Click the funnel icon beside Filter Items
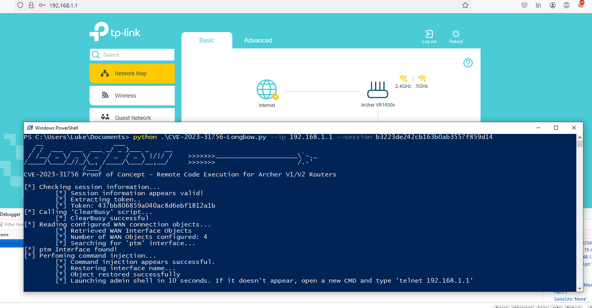The image size is (592, 308). (2, 224)
